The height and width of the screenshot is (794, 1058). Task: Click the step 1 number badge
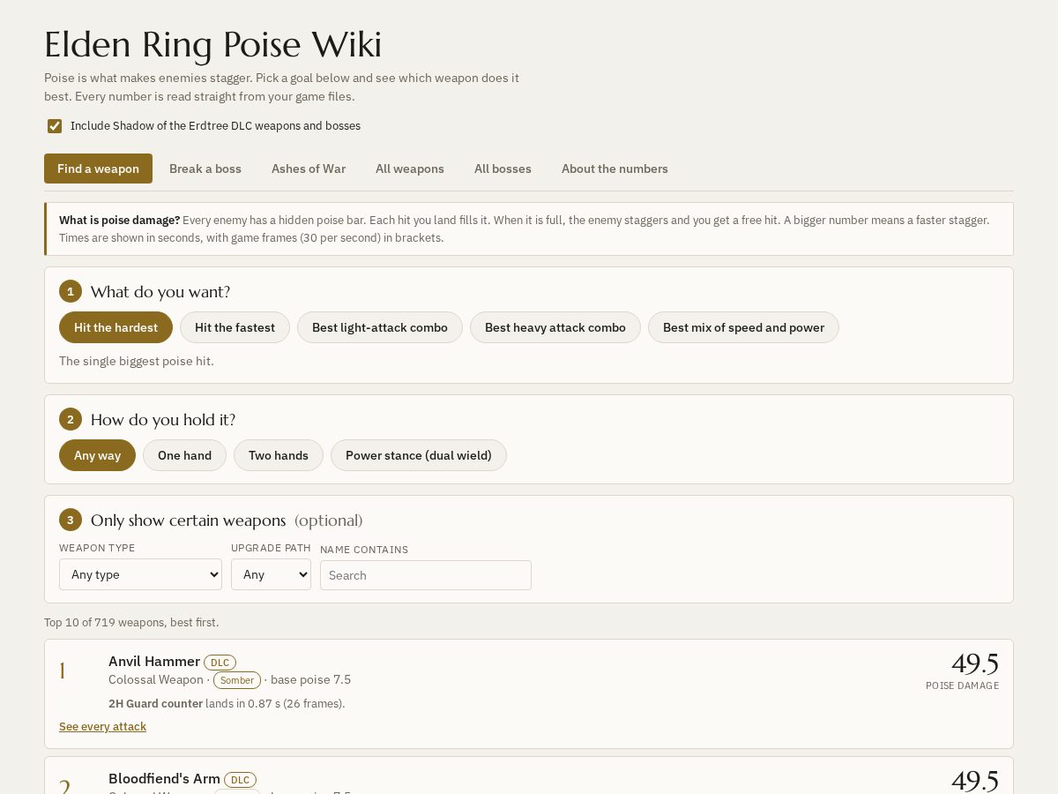click(x=71, y=291)
